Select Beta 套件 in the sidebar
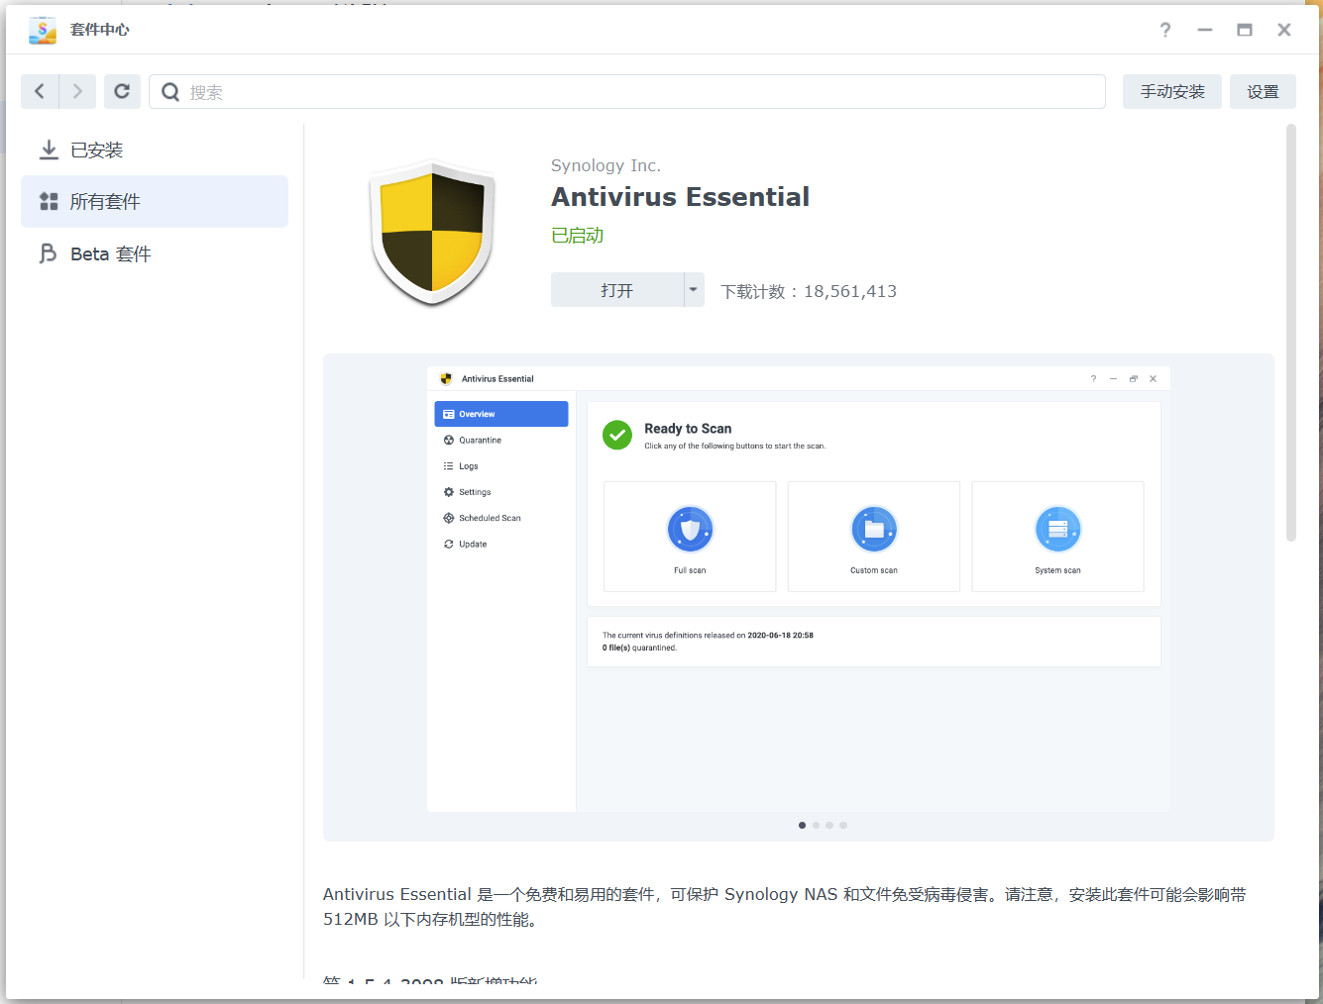The width and height of the screenshot is (1323, 1004). (x=155, y=253)
